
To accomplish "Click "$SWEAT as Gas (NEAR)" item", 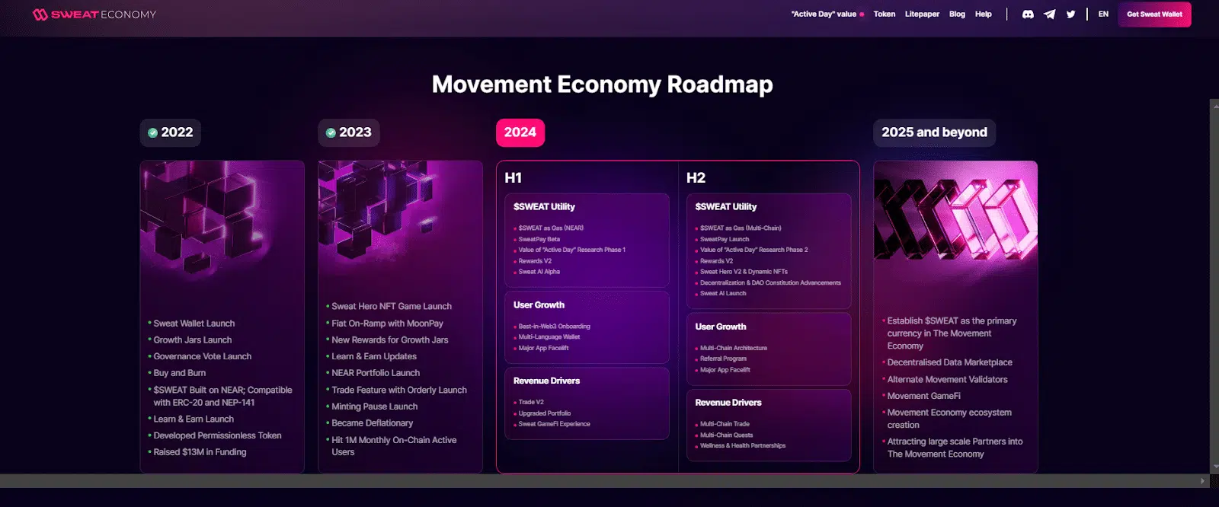I will [551, 228].
